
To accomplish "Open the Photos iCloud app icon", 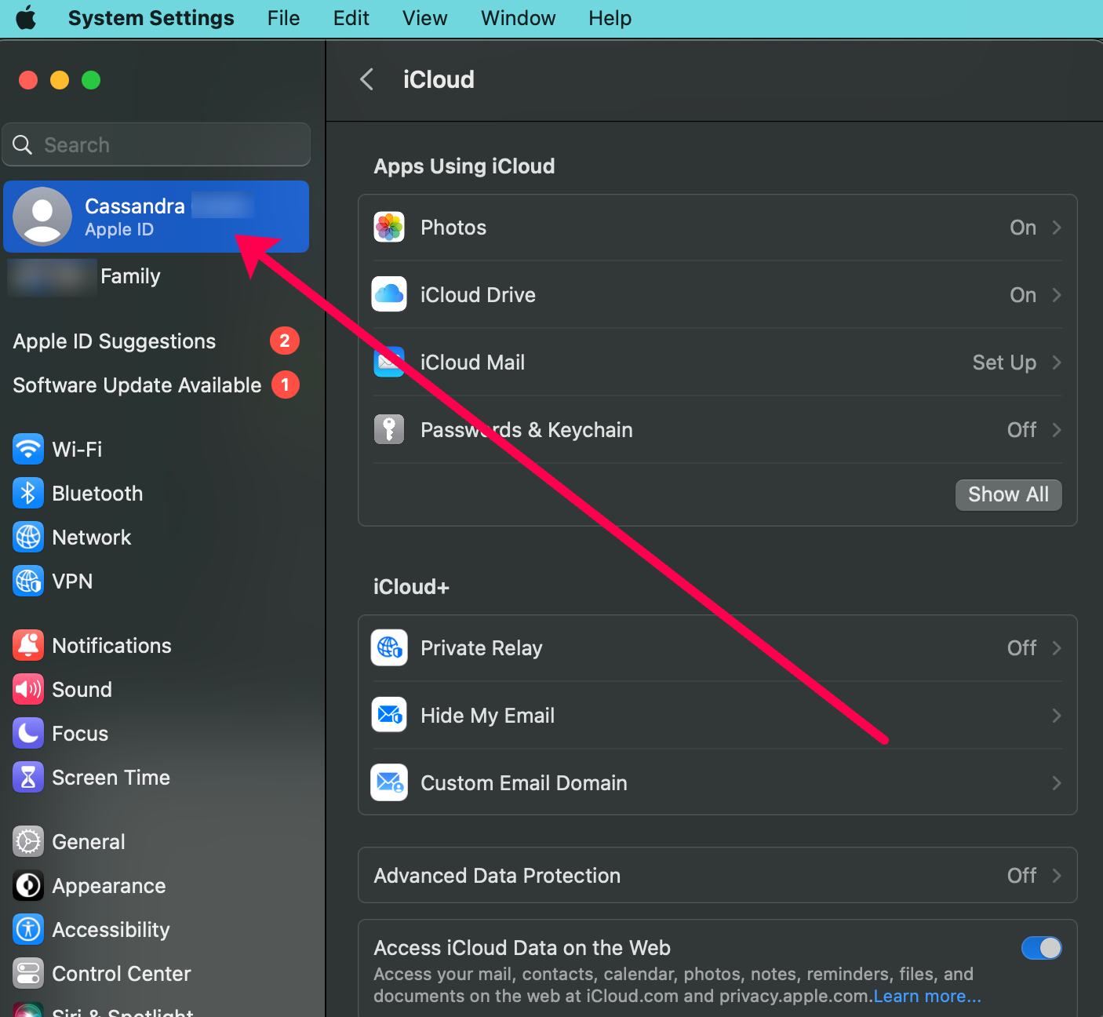I will (389, 227).
